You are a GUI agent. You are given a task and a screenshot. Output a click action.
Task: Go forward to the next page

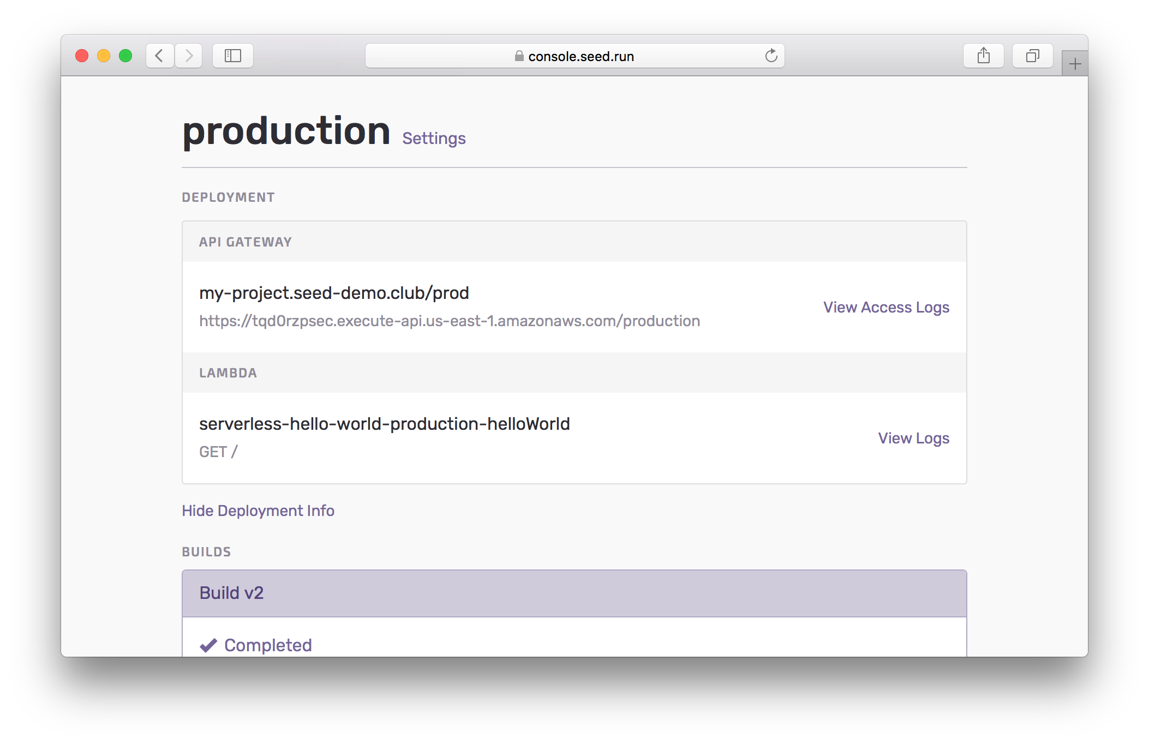(189, 55)
